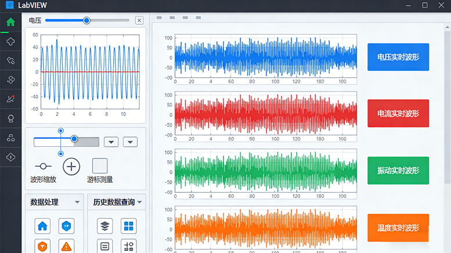Click the blue hexagon icon under 数据处理
This screenshot has width=451, height=253.
pos(67,226)
